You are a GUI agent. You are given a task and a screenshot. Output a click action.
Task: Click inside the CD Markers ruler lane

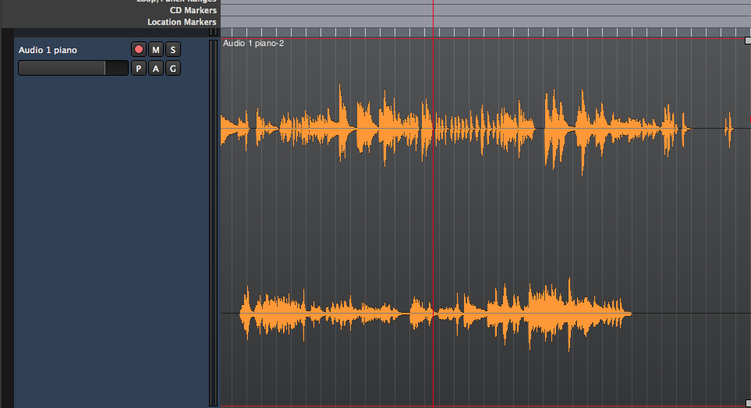[x=484, y=10]
